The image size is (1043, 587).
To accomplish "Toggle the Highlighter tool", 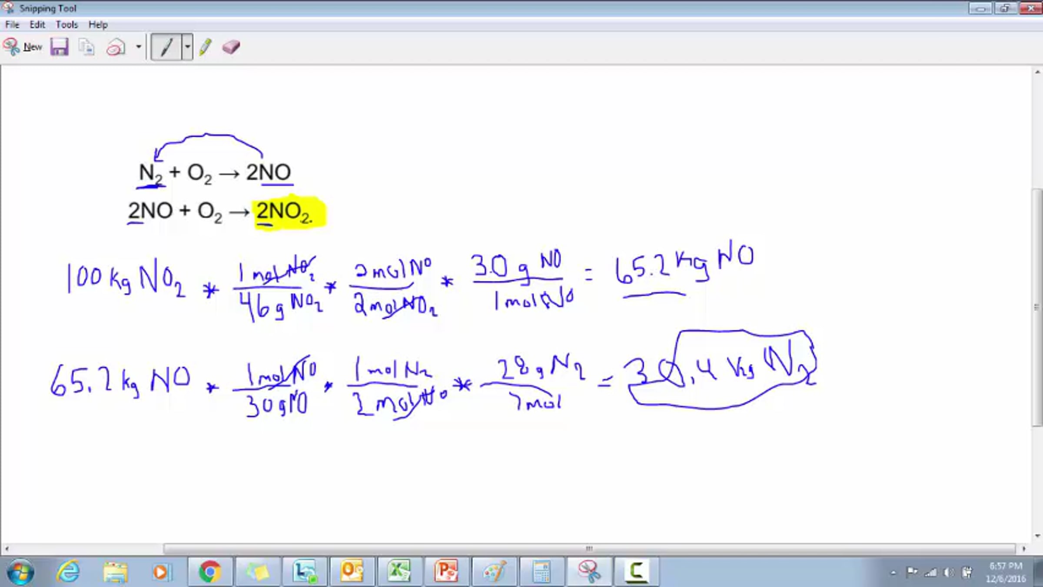I will coord(205,47).
